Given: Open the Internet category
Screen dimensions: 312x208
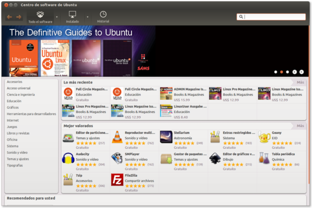Looking at the screenshot, I should [13, 120].
